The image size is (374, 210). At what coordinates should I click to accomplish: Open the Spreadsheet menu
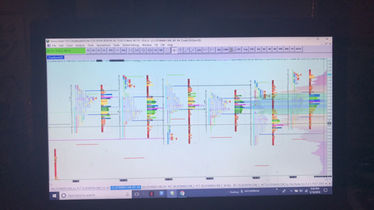click(x=103, y=45)
